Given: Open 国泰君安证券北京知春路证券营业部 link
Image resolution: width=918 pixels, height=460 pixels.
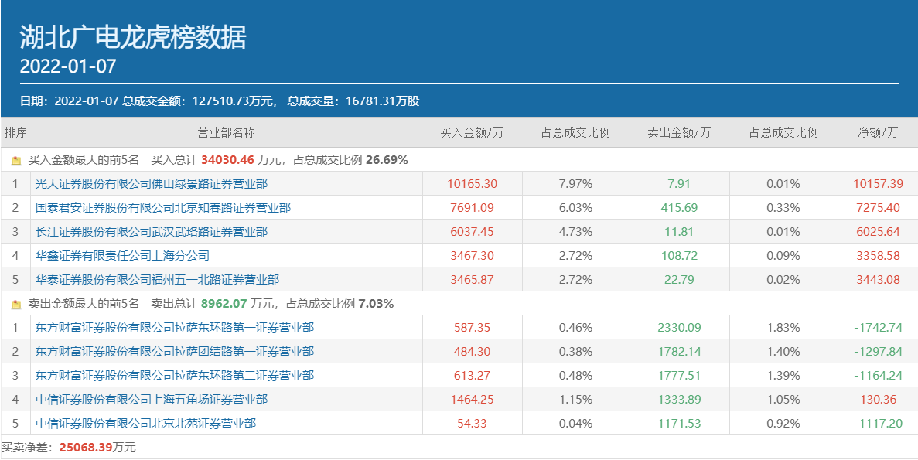Looking at the screenshot, I should [163, 208].
